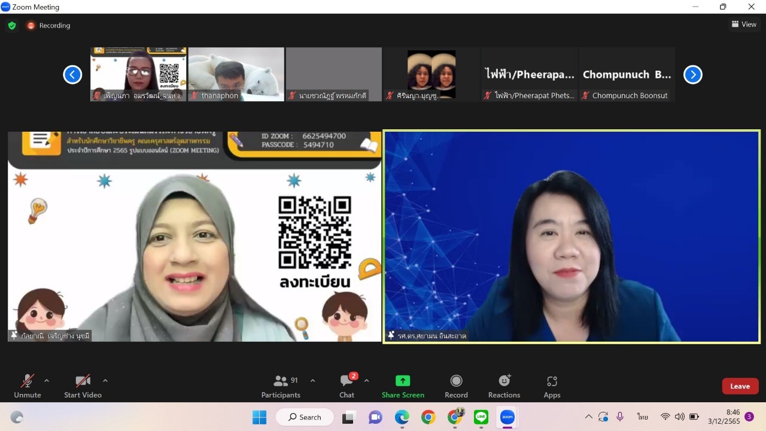Open the Apps panel

pyautogui.click(x=552, y=386)
